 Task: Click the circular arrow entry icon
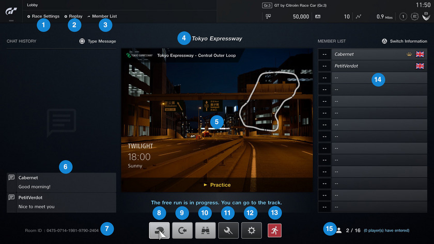coord(182,231)
